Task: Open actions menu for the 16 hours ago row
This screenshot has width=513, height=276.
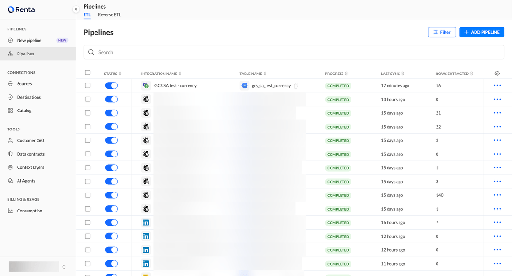Action: click(497, 223)
